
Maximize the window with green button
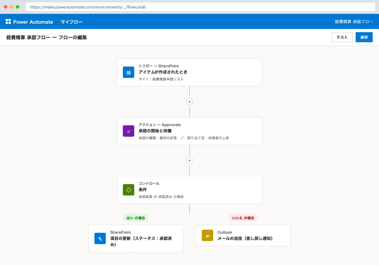tap(17, 7)
